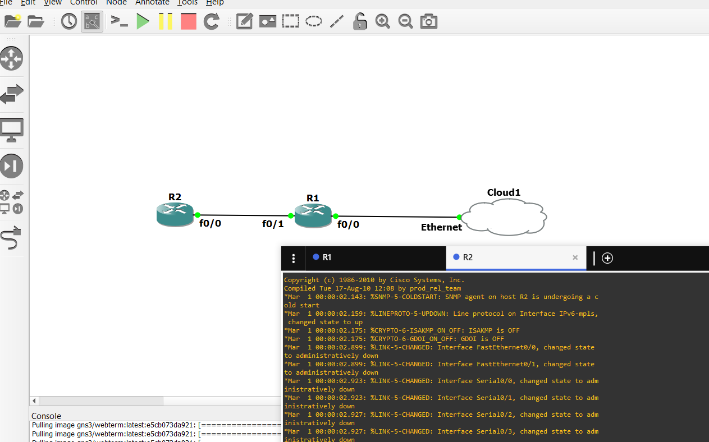
Task: Toggle the lock items padlock
Action: point(359,21)
